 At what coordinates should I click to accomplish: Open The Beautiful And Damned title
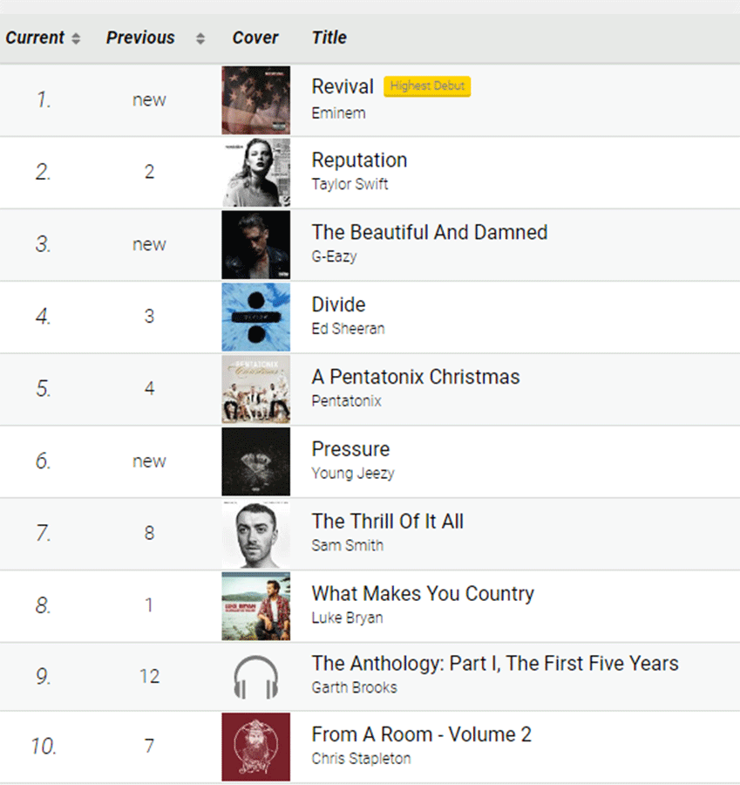tap(430, 232)
